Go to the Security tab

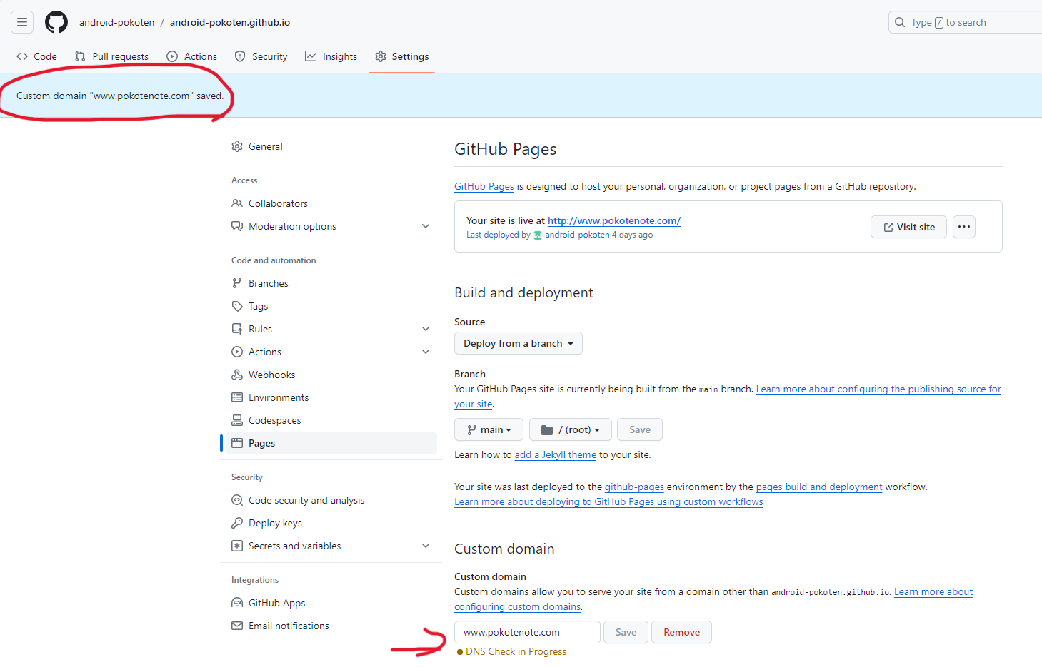(x=261, y=56)
